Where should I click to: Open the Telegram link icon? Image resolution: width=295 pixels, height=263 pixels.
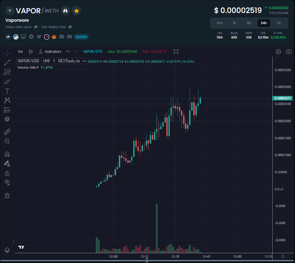(x=31, y=36)
